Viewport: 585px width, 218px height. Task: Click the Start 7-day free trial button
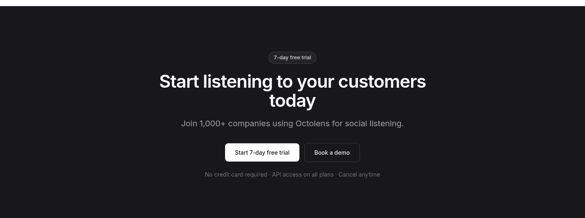coord(262,153)
